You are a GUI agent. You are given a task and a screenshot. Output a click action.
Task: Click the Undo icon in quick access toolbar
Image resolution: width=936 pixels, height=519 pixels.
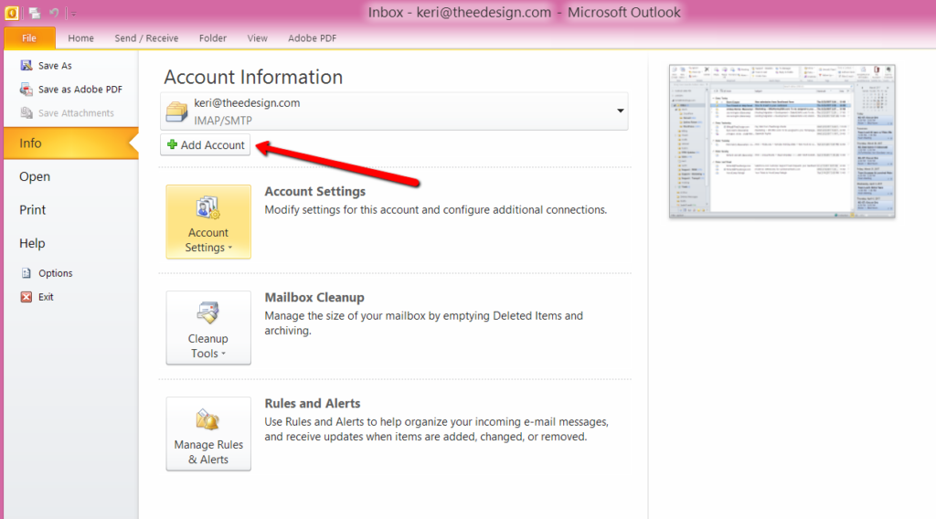point(54,13)
